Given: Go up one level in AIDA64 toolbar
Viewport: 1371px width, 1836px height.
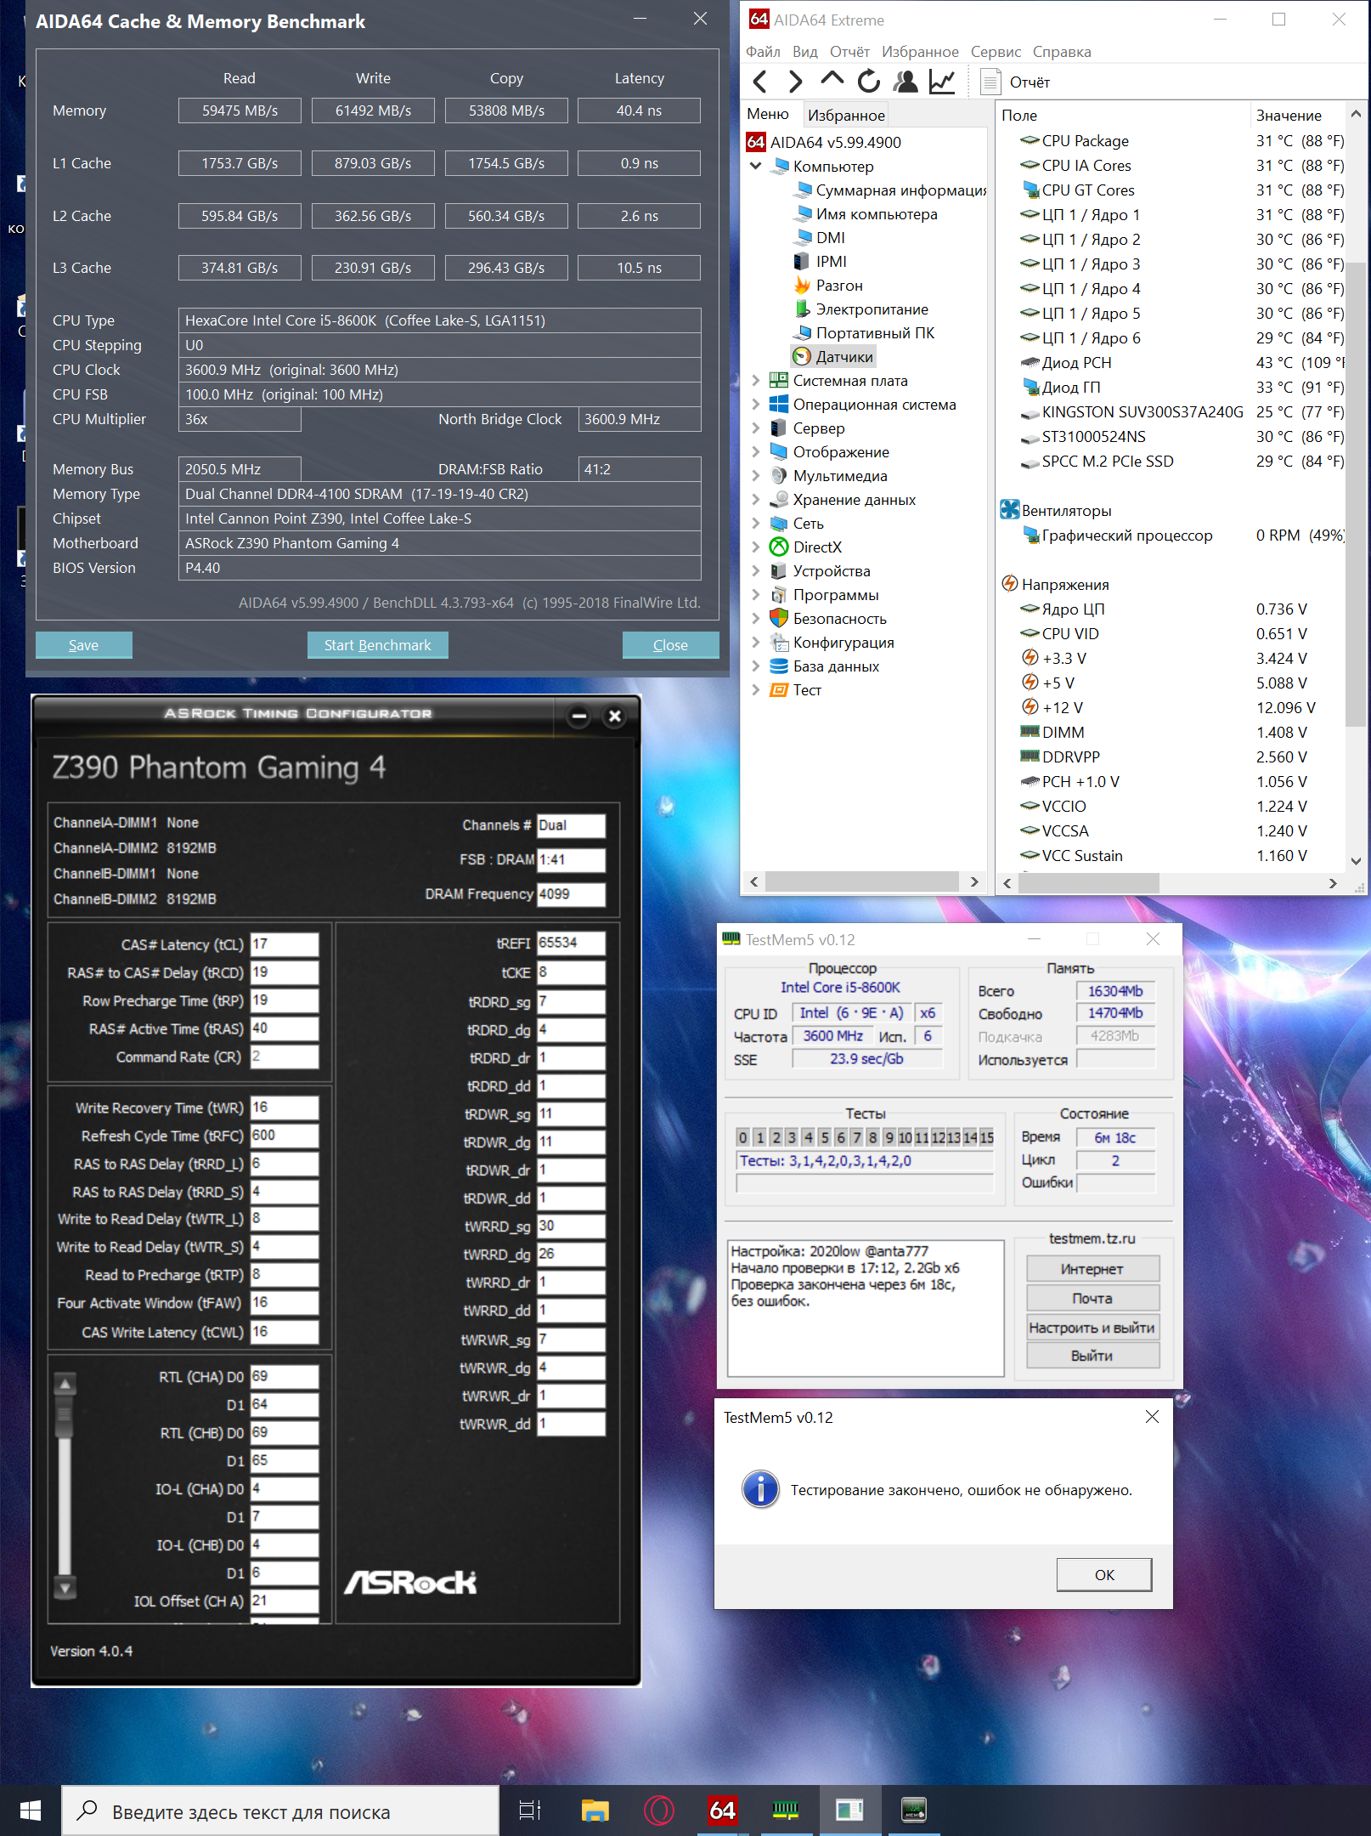Looking at the screenshot, I should click(x=832, y=80).
